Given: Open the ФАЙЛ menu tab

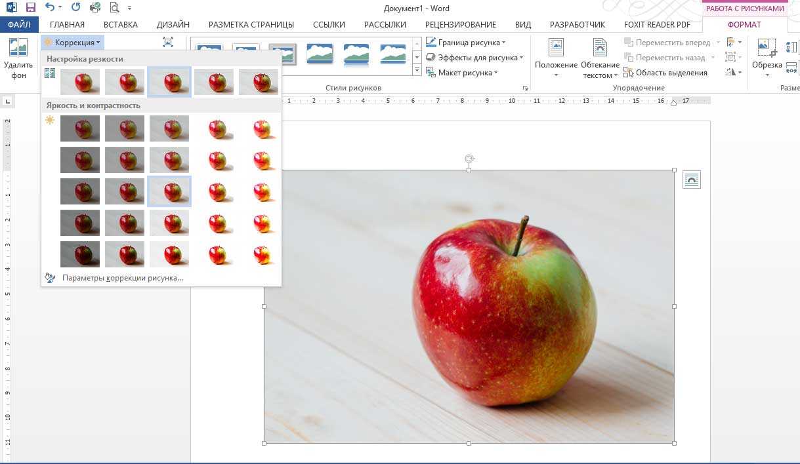Looking at the screenshot, I should pyautogui.click(x=19, y=24).
